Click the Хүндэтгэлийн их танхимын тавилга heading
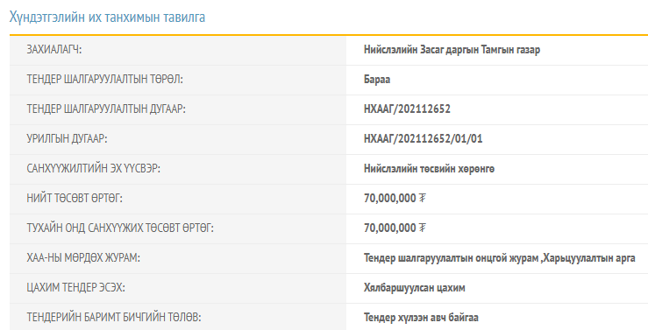Viewport: 648px width, 330px height. pos(108,18)
